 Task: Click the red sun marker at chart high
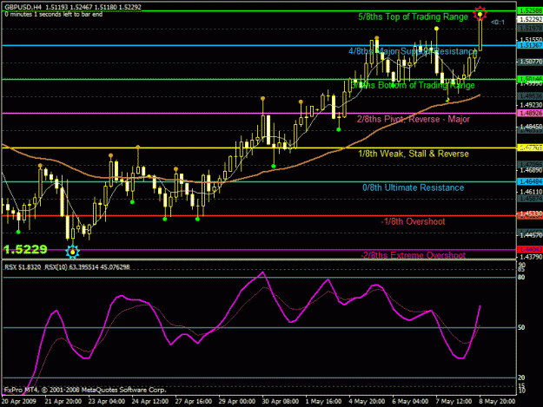click(x=480, y=14)
